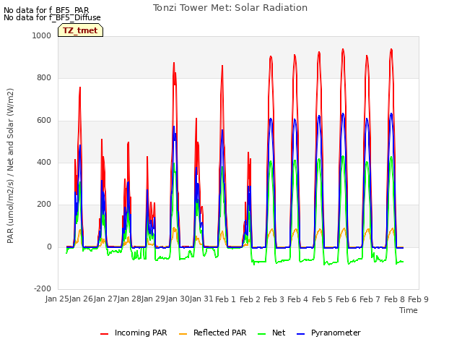Click the 'No data for f_BF5_Diffuse' message
462x347 pixels.
tap(52, 17)
